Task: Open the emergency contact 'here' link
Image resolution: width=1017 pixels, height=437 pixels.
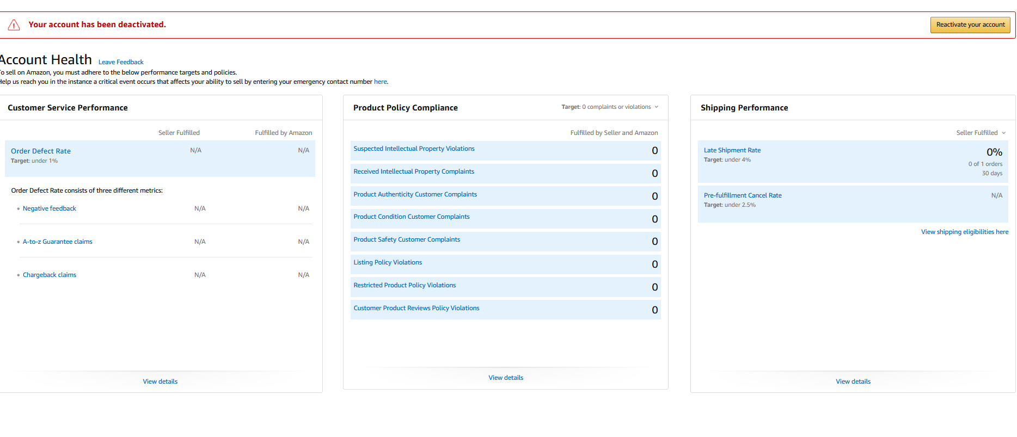Action: coord(380,82)
